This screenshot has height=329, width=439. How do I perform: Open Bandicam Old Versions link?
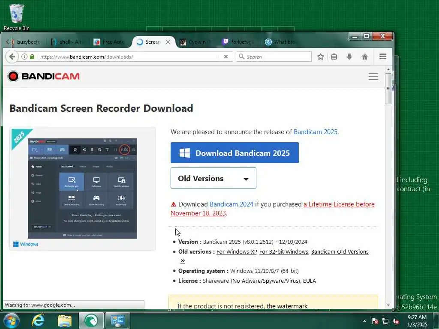(340, 251)
